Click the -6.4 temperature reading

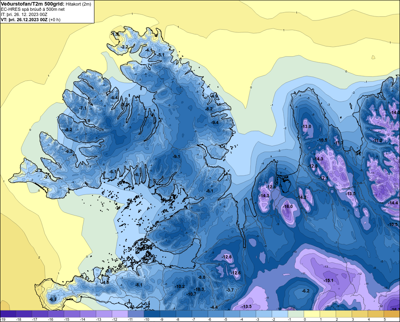[114, 98]
